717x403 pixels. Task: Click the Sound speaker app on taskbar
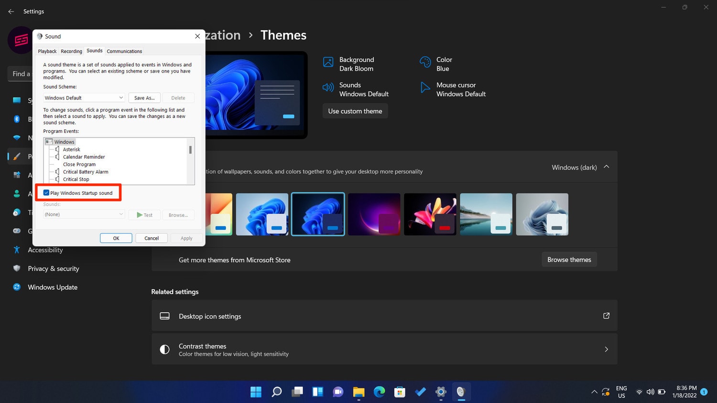[461, 392]
